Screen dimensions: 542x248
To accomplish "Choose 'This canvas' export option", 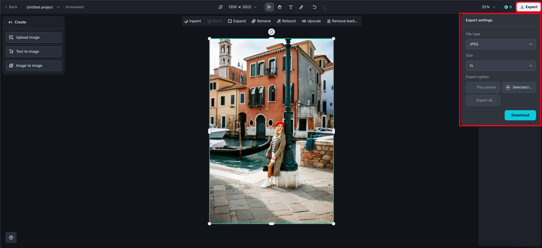I will point(483,87).
